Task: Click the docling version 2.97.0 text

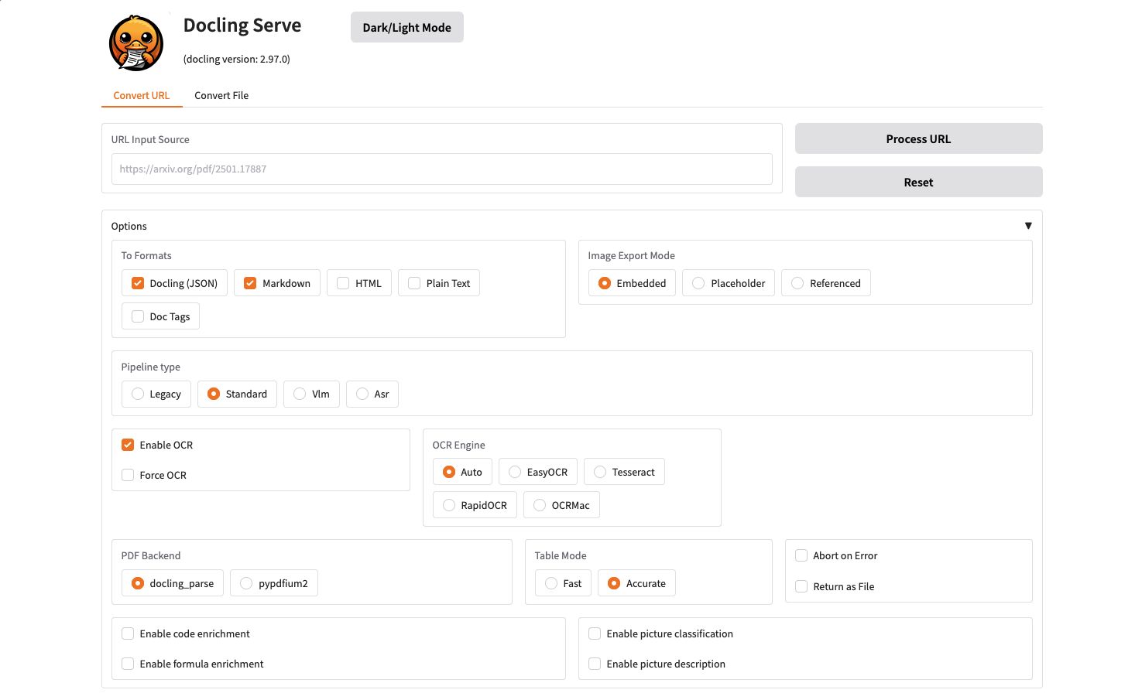Action: coord(237,59)
